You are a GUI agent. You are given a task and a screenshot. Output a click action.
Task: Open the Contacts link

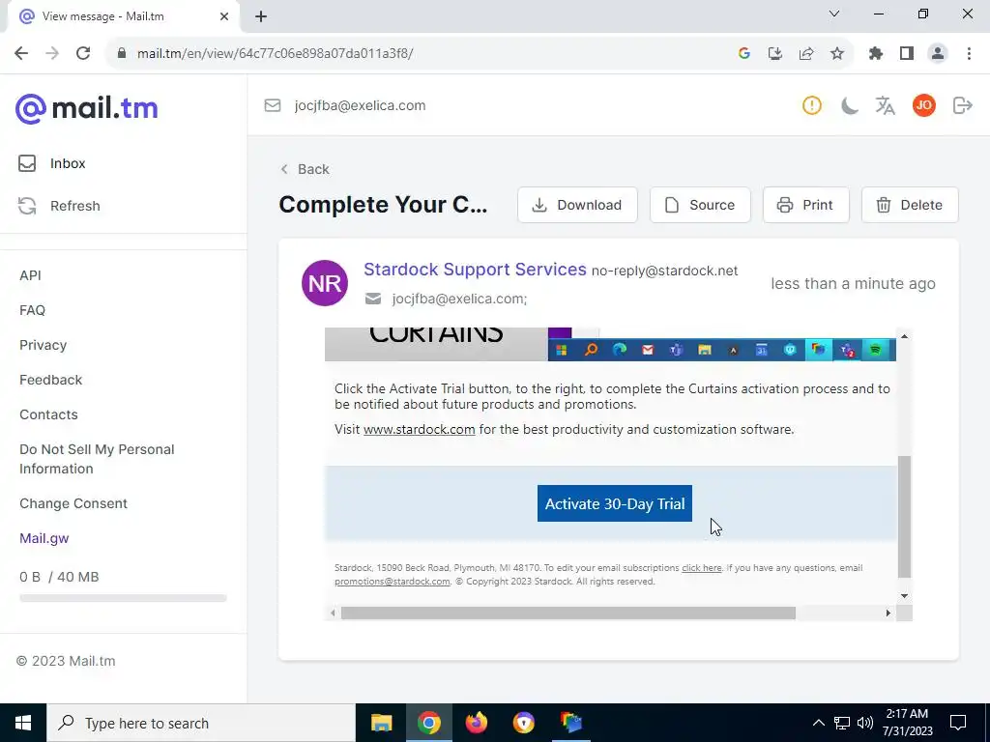click(48, 414)
